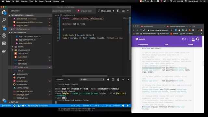This screenshot has width=208, height=117.
Task: Click the Open Changes icon in the editor toolbar
Action: click(x=118, y=11)
